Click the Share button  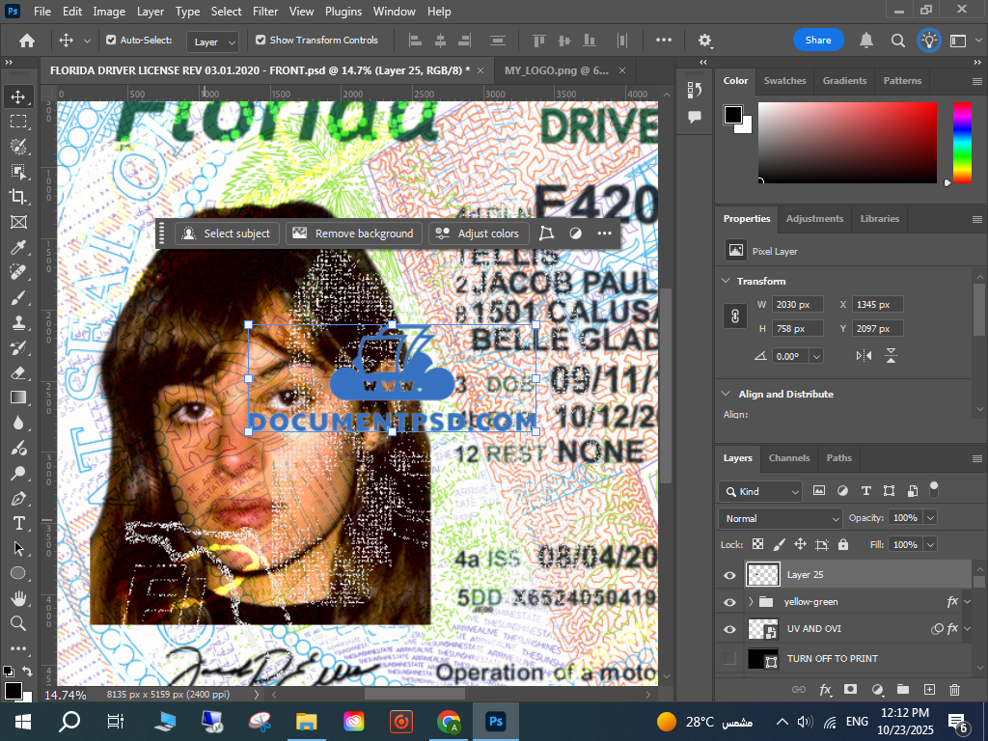818,41
